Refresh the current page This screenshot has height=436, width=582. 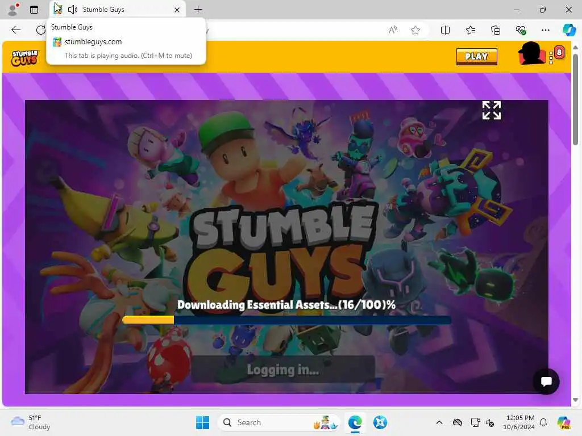click(x=40, y=30)
